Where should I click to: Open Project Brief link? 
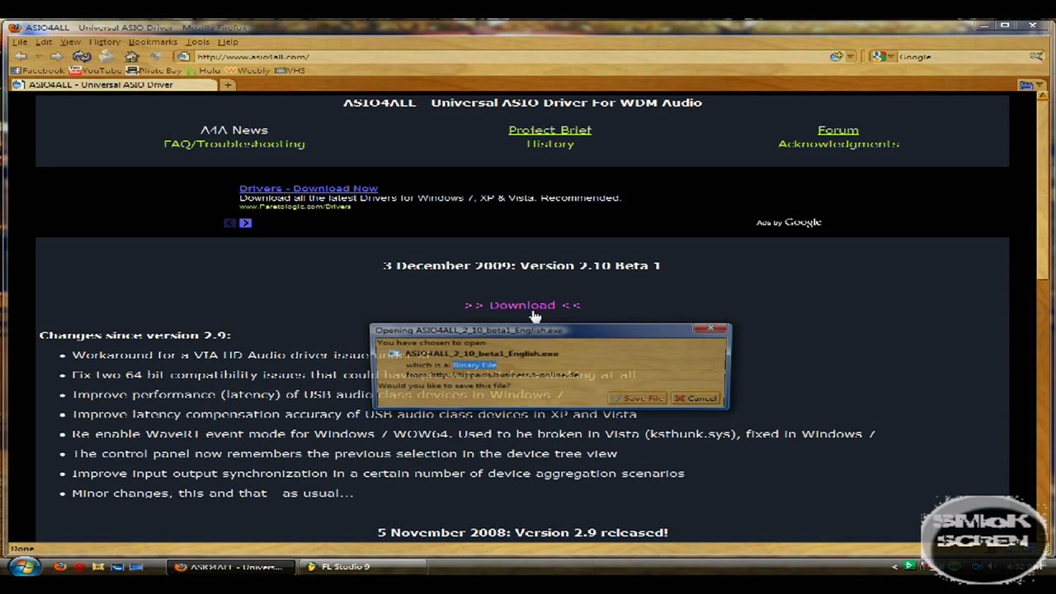549,130
